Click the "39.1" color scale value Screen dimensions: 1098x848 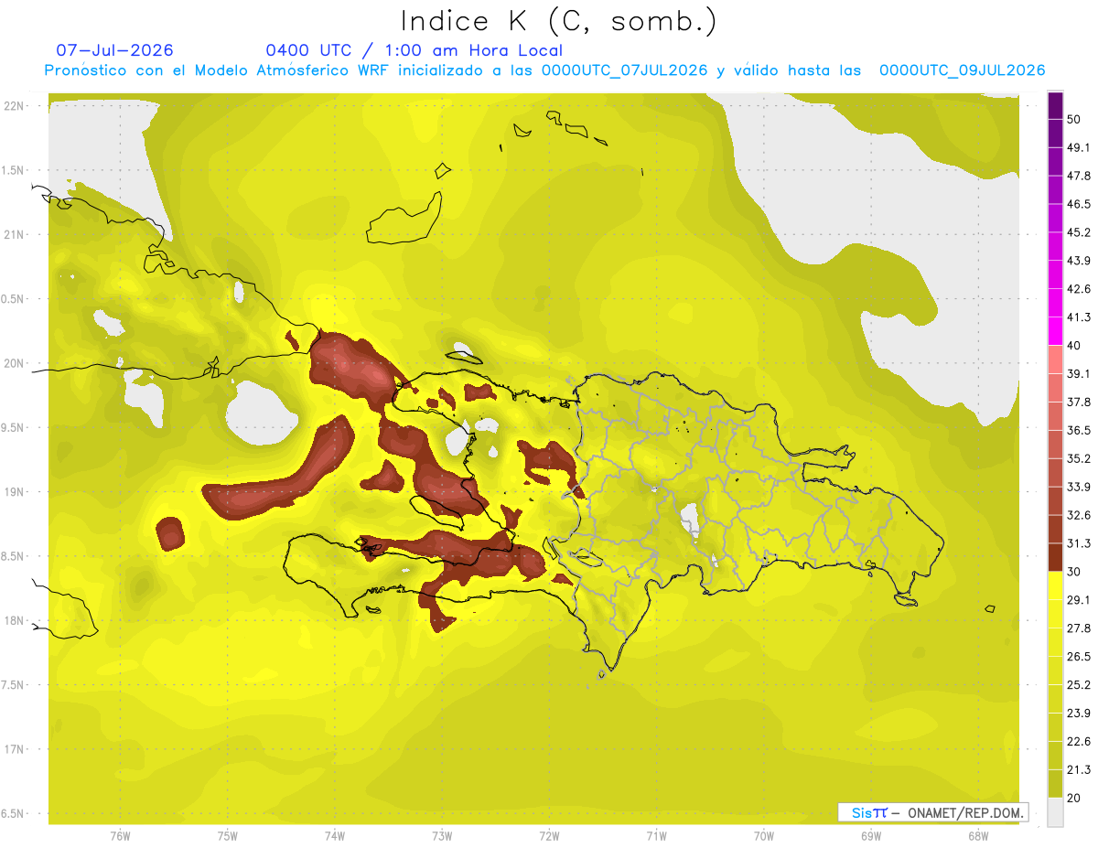[x=1079, y=373]
